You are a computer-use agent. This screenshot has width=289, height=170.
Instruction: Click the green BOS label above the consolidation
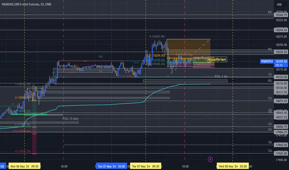[101, 57]
